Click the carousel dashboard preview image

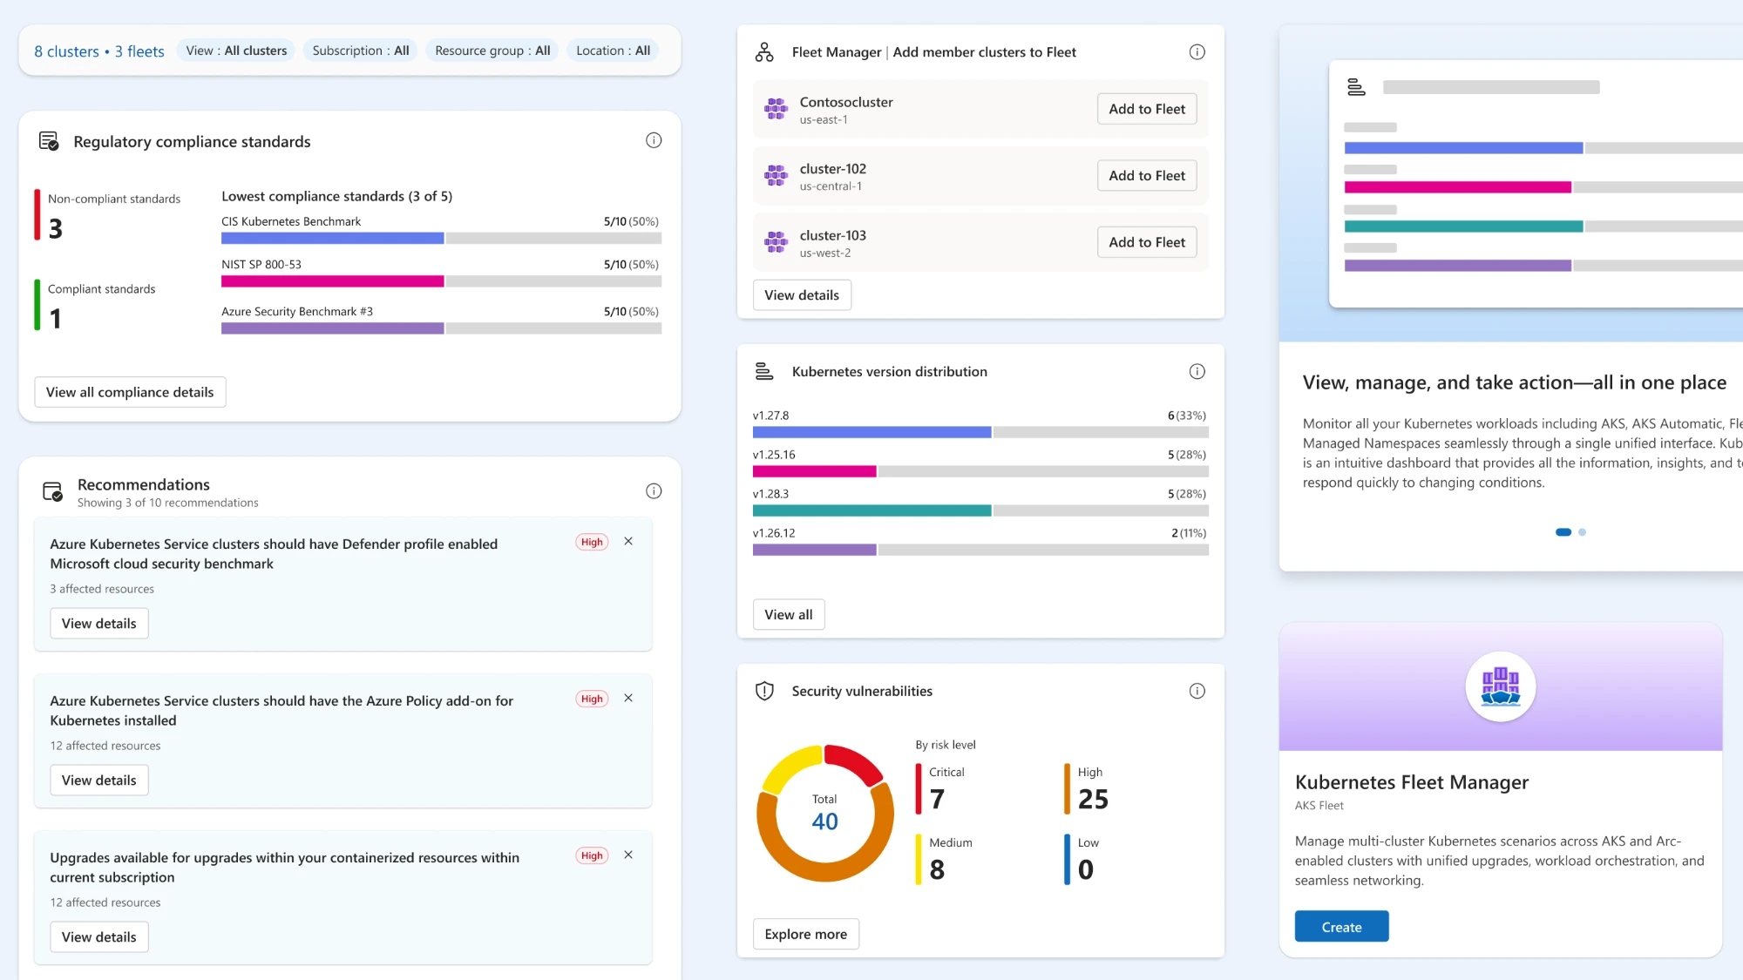(1536, 184)
